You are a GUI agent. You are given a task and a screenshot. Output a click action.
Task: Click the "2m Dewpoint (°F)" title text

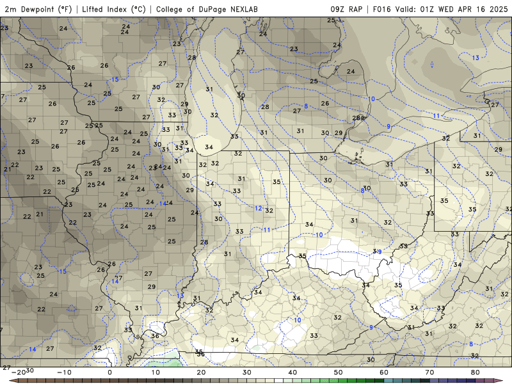coord(38,9)
